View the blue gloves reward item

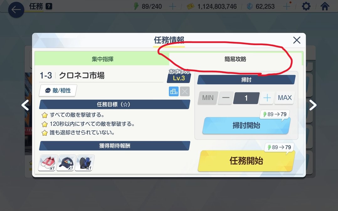click(85, 163)
